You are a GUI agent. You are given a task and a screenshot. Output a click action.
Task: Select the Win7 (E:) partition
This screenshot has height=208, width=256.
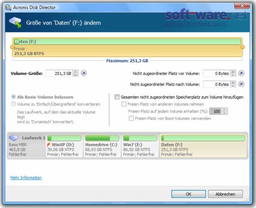tap(140, 146)
